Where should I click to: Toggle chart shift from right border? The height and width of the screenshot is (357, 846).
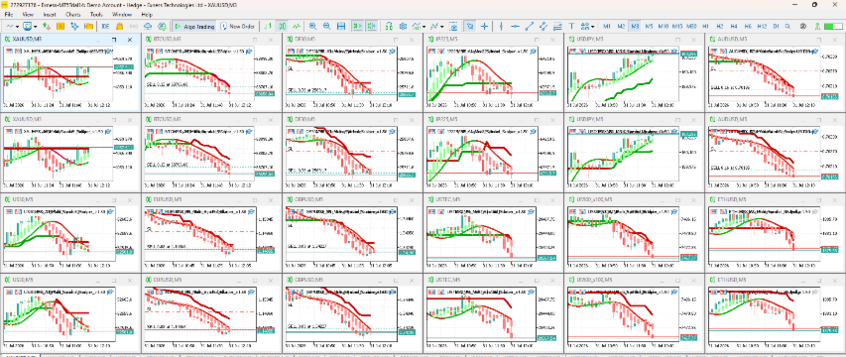(x=372, y=26)
